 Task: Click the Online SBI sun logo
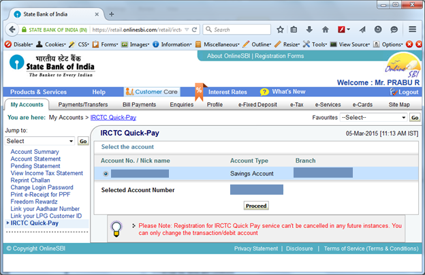point(403,65)
